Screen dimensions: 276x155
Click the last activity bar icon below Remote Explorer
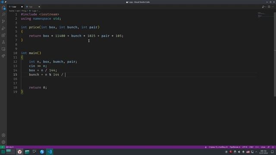point(3,56)
